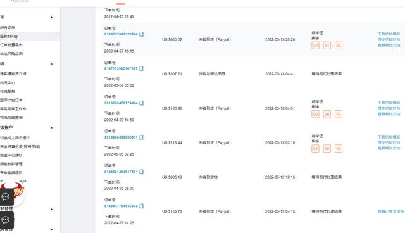Select 退款&纠纷 in the sidebar
This screenshot has width=405, height=233.
(x=9, y=36)
